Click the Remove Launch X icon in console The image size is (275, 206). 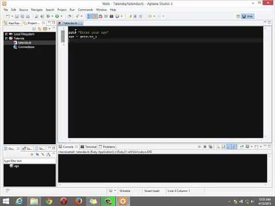205,146
